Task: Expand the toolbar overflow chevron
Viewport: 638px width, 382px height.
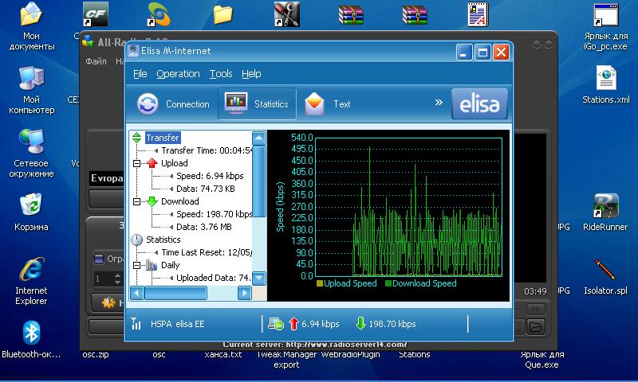Action: [x=438, y=103]
